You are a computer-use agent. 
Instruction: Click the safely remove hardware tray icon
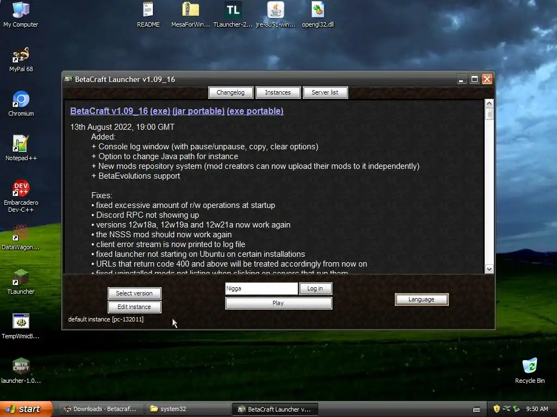(x=517, y=409)
